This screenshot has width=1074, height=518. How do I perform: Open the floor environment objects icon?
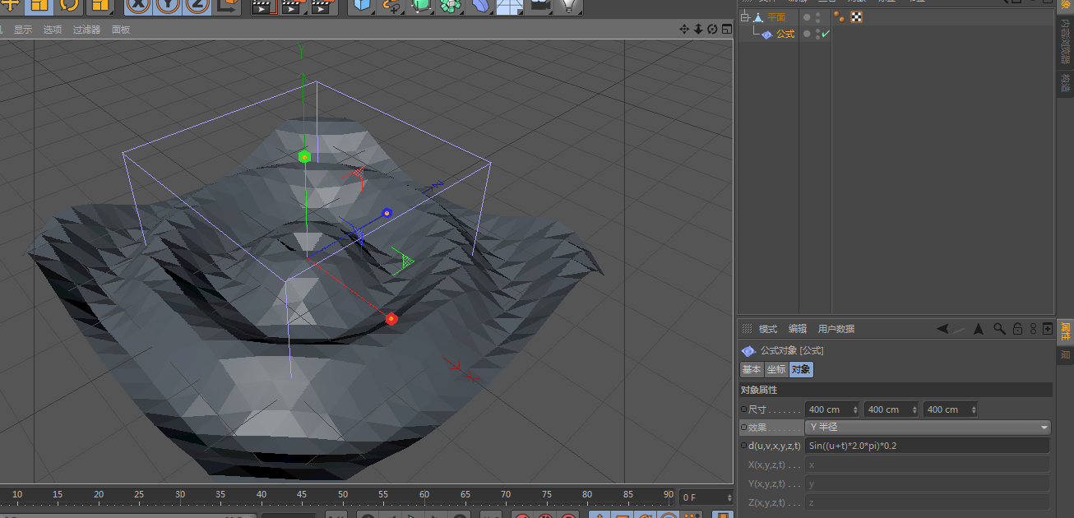point(510,7)
